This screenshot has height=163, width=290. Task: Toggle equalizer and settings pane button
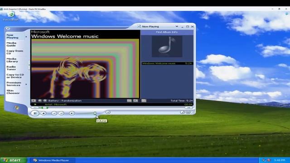pyautogui.click(x=129, y=101)
